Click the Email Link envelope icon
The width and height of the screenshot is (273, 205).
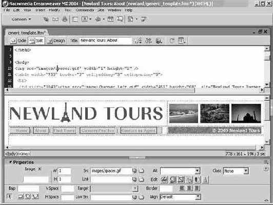[55, 19]
